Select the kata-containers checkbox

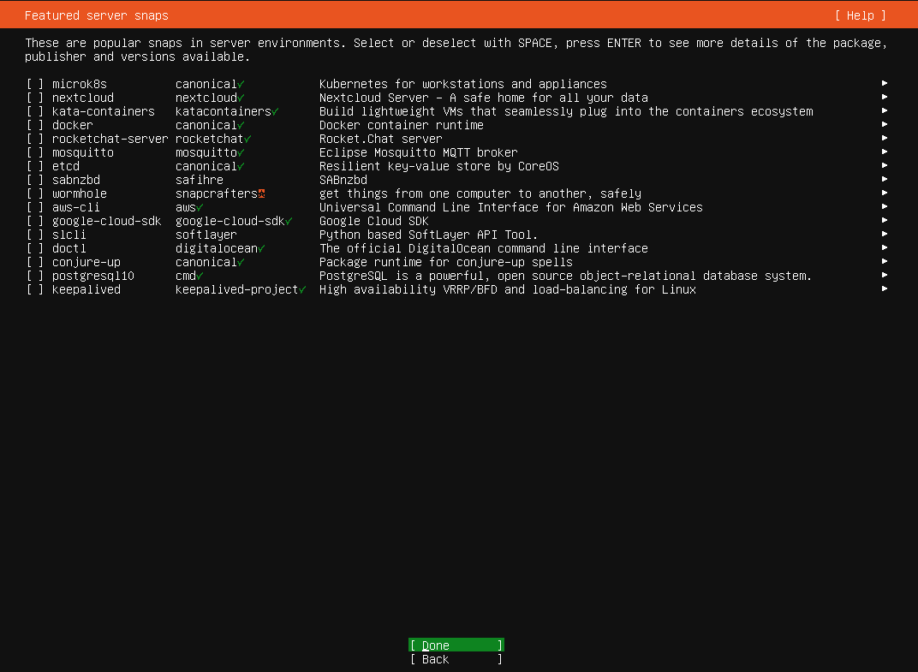(x=34, y=111)
